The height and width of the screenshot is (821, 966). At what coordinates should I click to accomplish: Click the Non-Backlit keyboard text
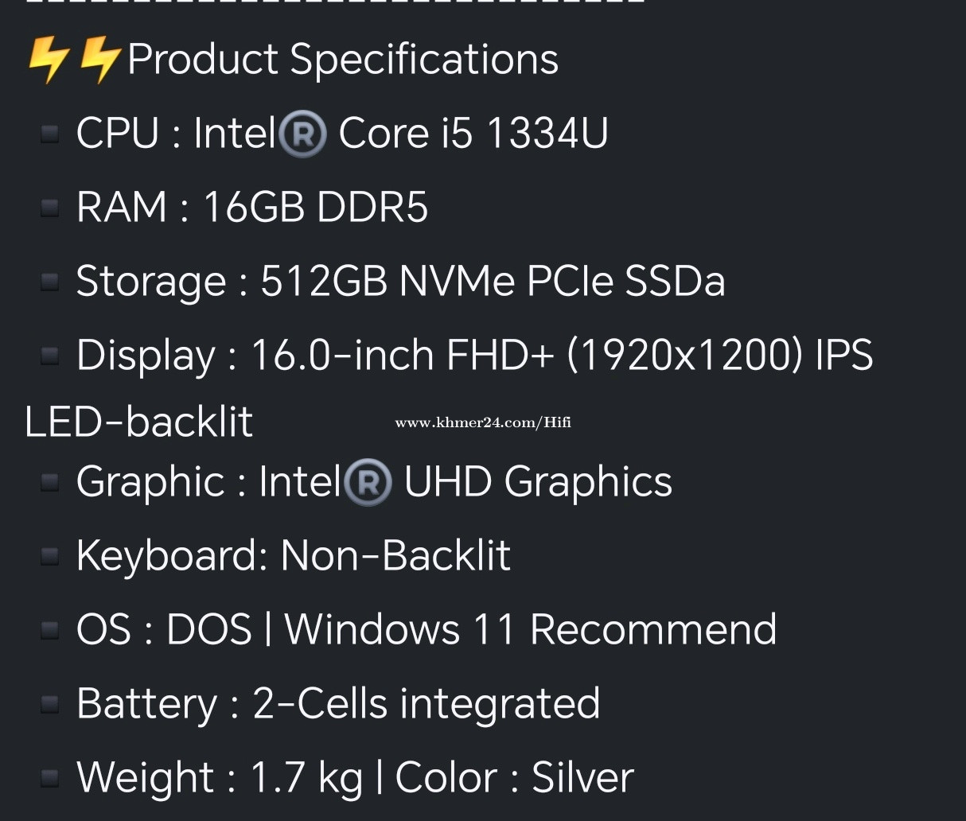395,555
